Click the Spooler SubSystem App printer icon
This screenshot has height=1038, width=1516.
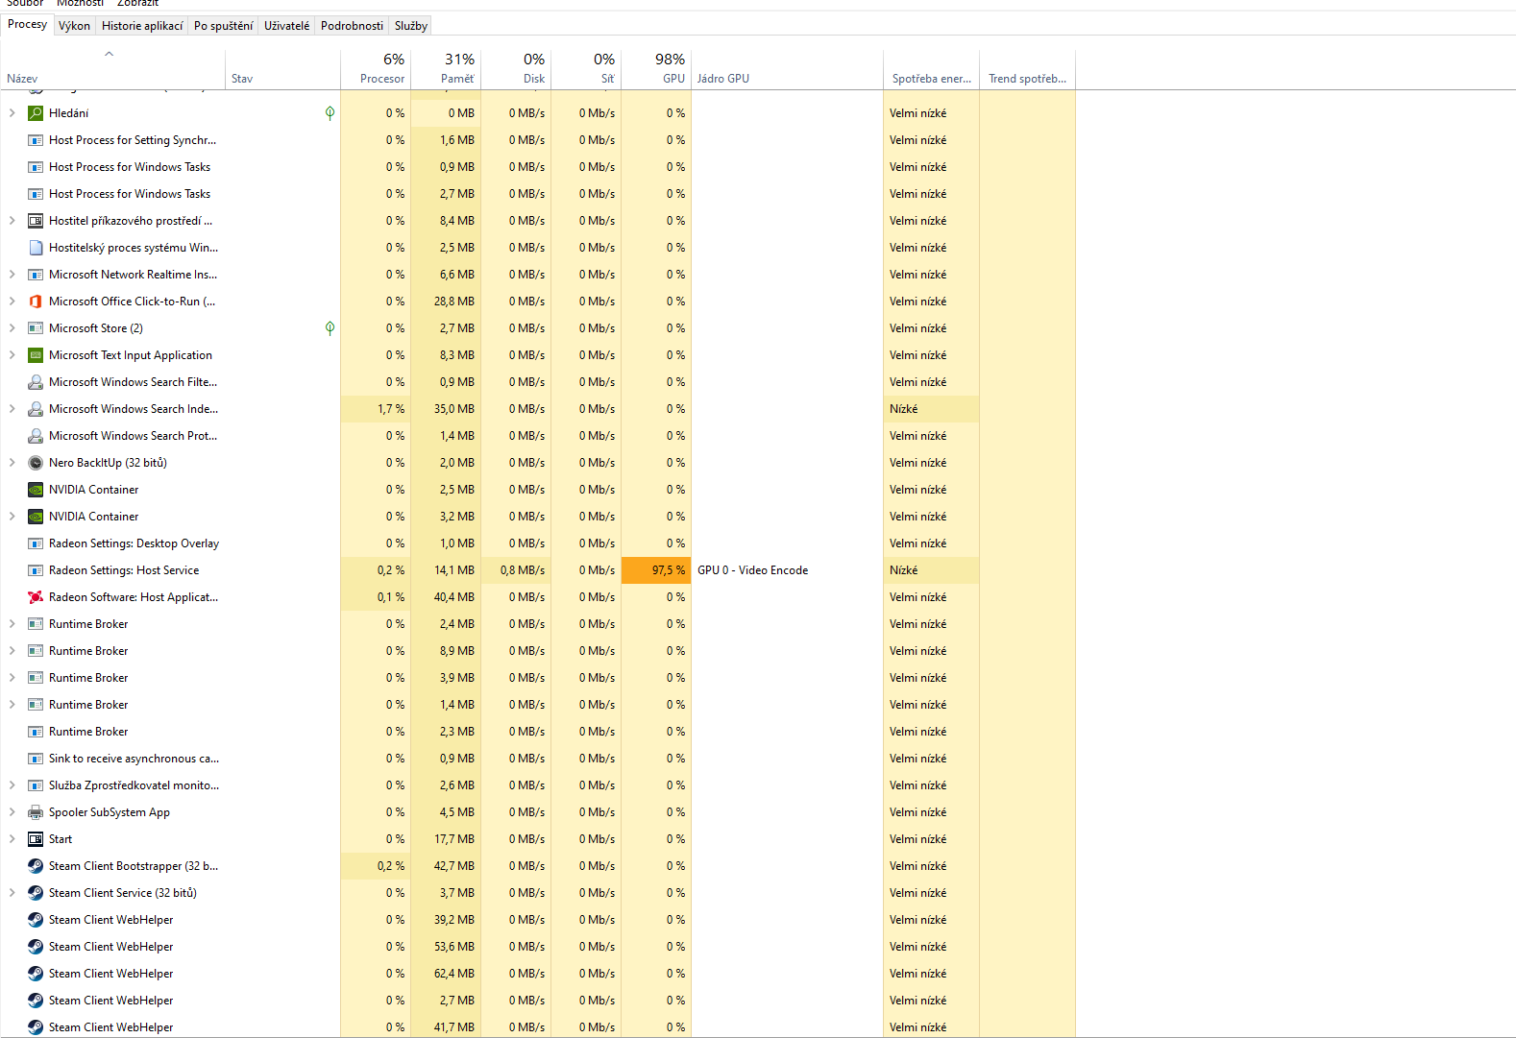click(x=36, y=812)
